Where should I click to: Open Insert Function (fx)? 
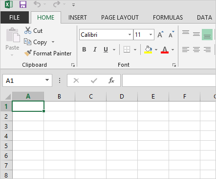(x=111, y=80)
